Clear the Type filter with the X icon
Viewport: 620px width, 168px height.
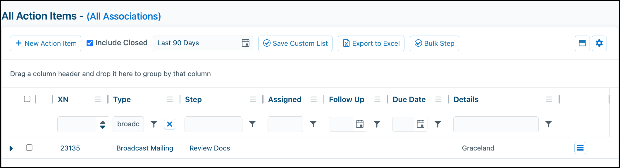tap(170, 124)
